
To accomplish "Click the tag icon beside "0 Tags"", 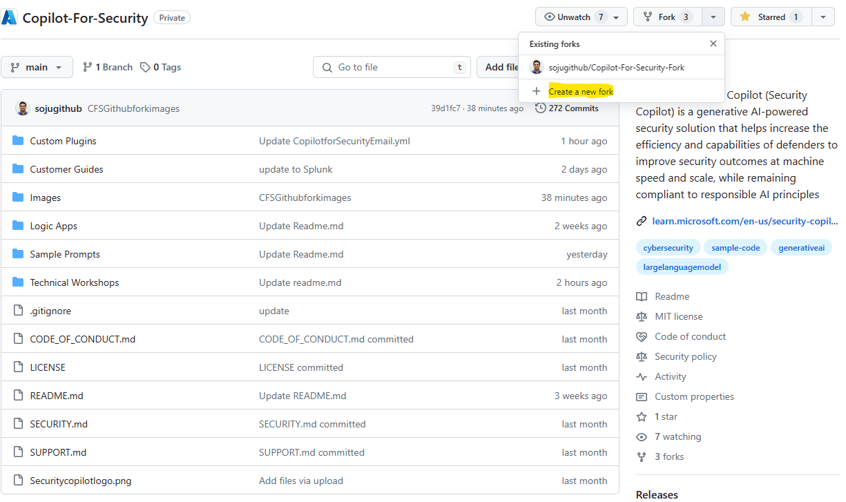I will pyautogui.click(x=145, y=67).
